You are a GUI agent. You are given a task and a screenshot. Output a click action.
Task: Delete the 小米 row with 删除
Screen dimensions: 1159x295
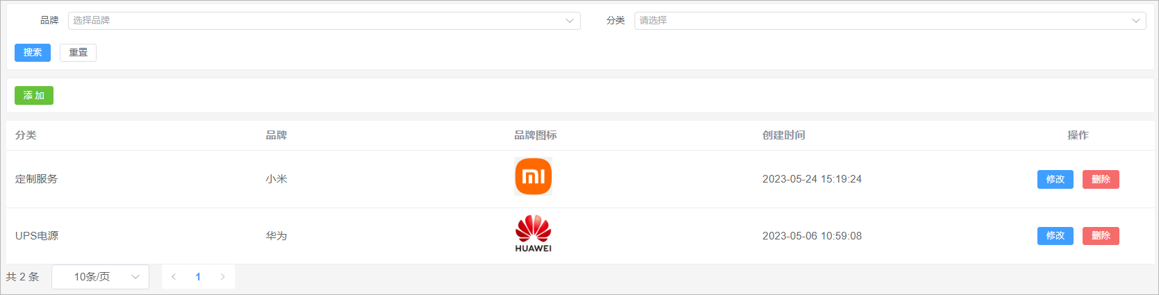point(1100,180)
